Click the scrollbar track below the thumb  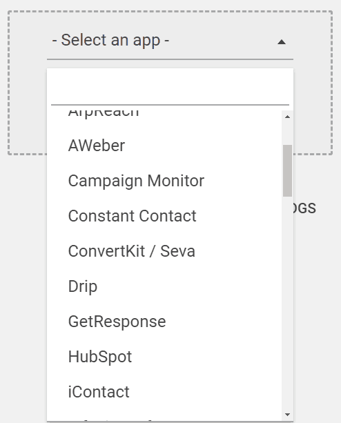tap(287, 302)
